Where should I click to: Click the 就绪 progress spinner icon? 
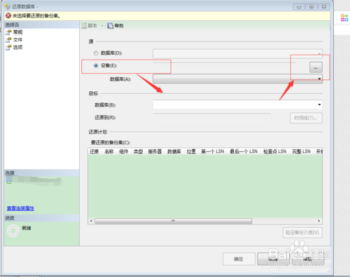(x=13, y=231)
